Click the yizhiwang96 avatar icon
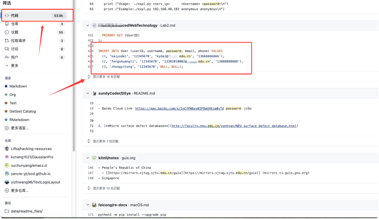This screenshot has width=379, height=219. [7, 182]
